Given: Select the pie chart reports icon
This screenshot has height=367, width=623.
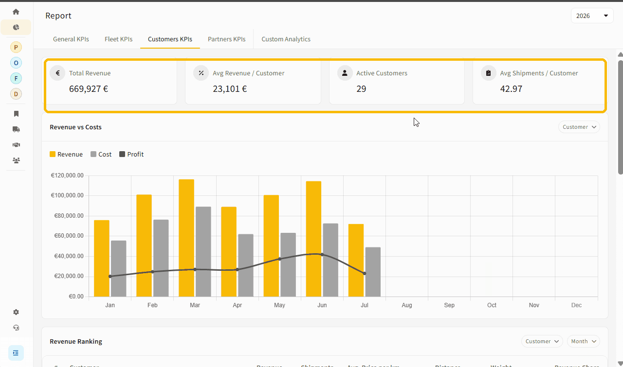Looking at the screenshot, I should (16, 27).
